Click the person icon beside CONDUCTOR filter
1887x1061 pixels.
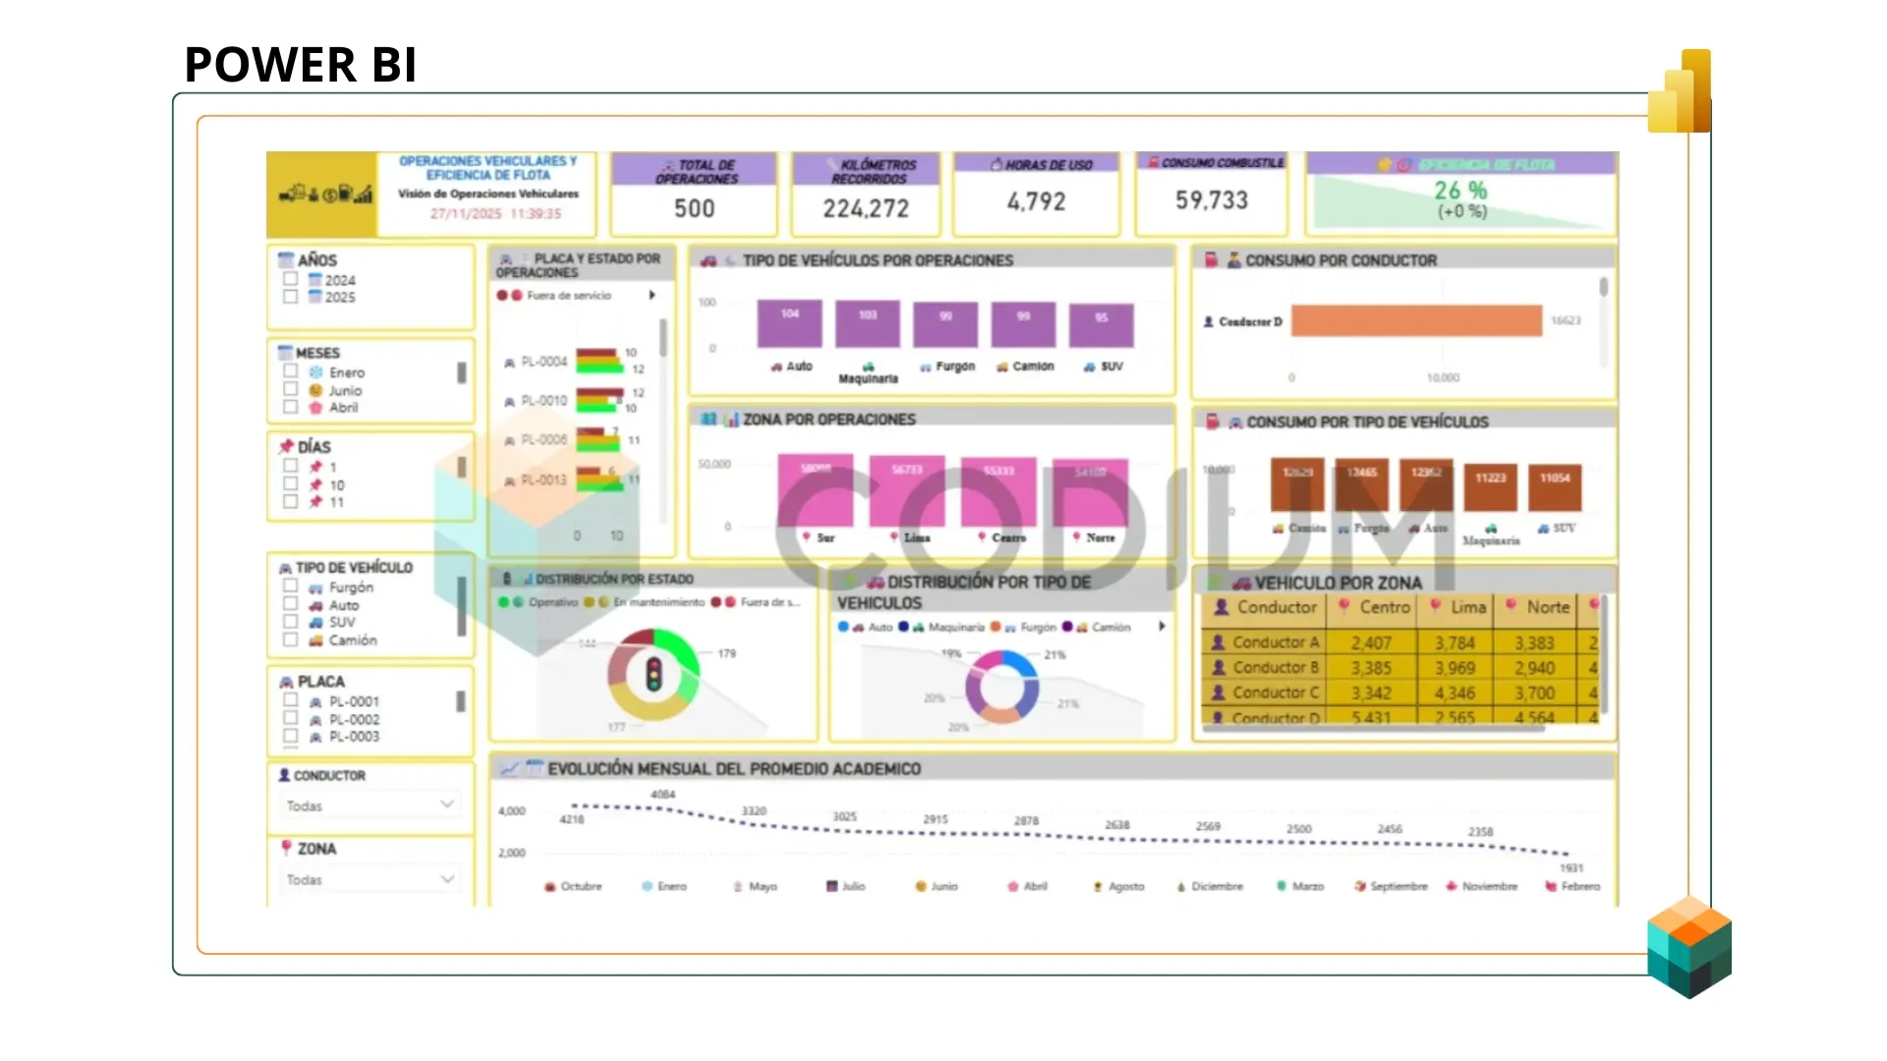point(284,775)
